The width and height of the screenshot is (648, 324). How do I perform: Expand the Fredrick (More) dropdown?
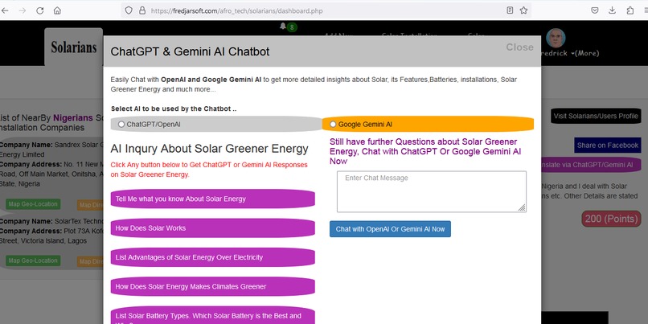[x=570, y=53]
